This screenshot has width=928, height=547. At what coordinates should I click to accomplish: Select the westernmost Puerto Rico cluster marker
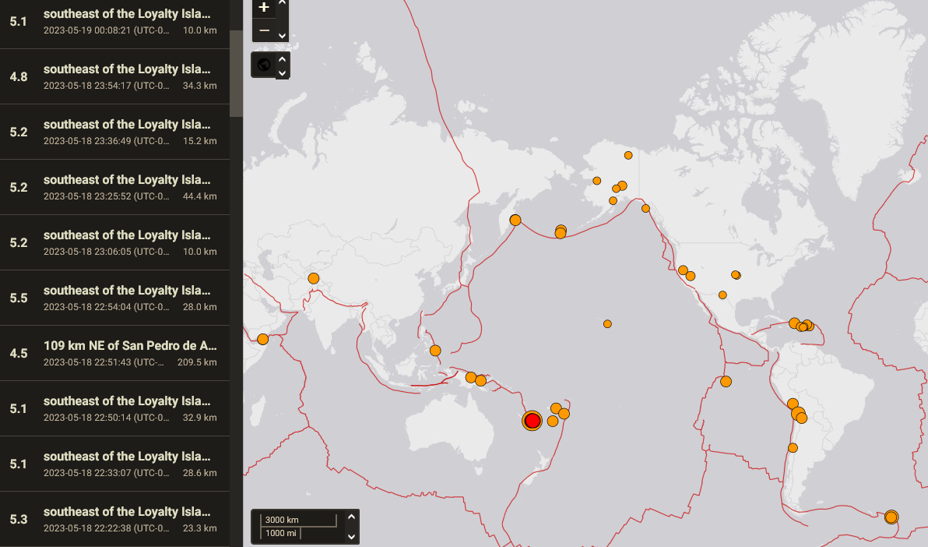point(794,323)
